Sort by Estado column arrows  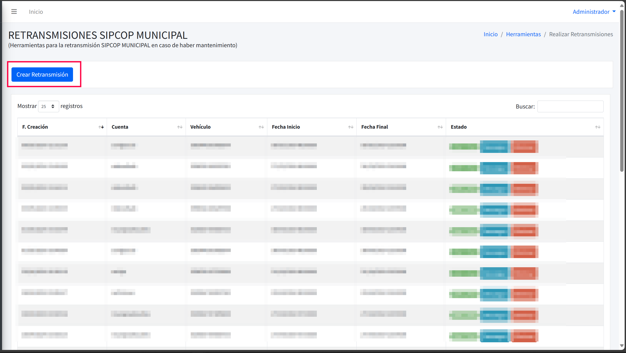point(597,127)
